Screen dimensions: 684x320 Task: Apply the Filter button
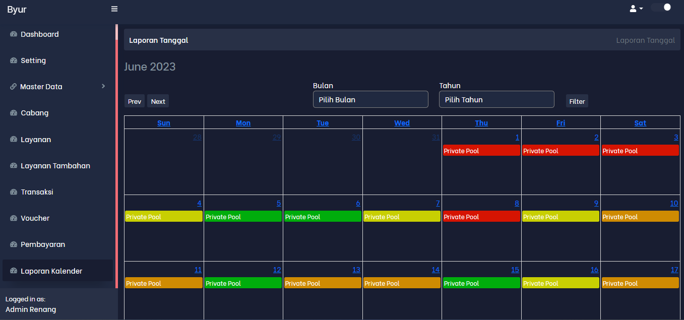577,101
